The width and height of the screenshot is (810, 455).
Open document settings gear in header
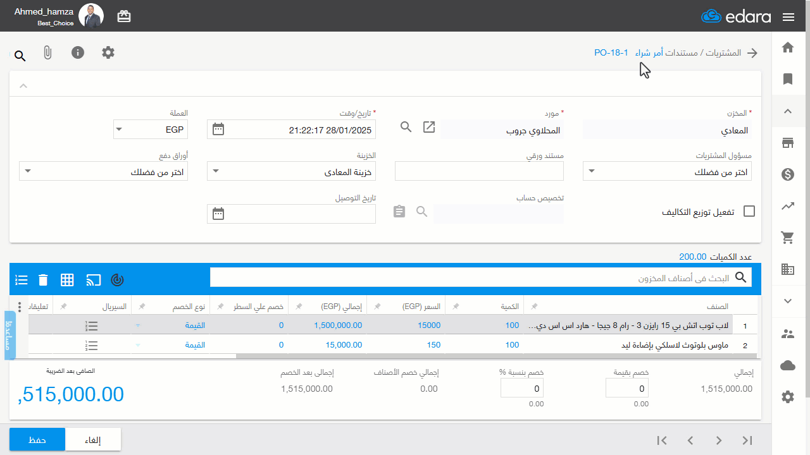click(108, 52)
